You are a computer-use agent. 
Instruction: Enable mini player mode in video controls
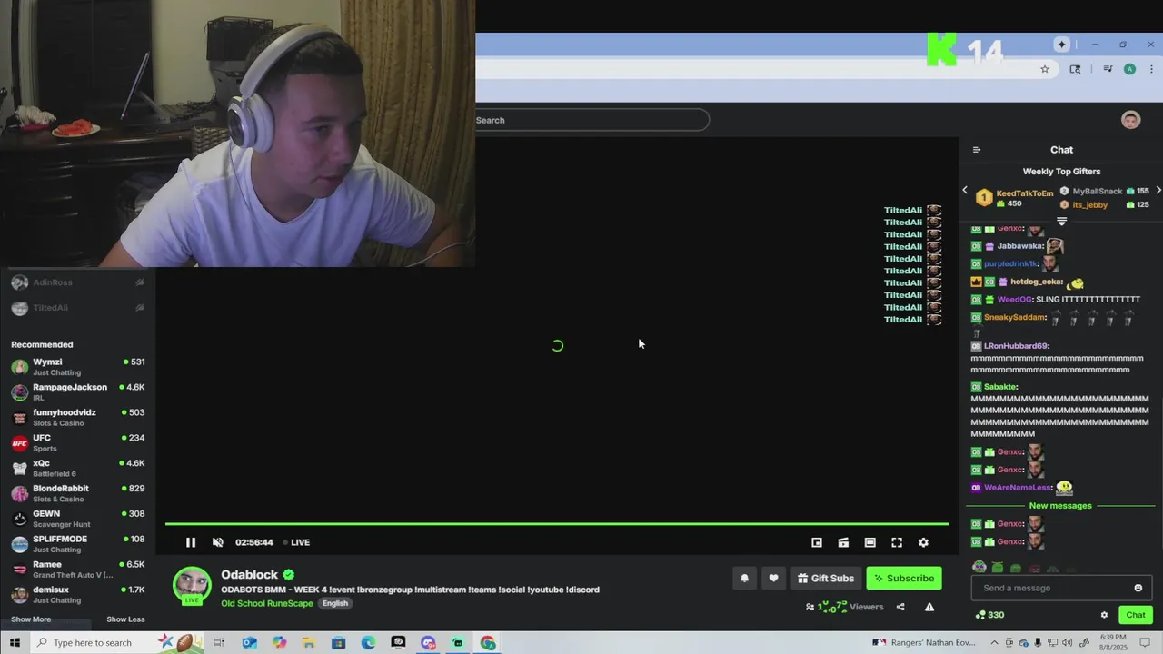[817, 542]
